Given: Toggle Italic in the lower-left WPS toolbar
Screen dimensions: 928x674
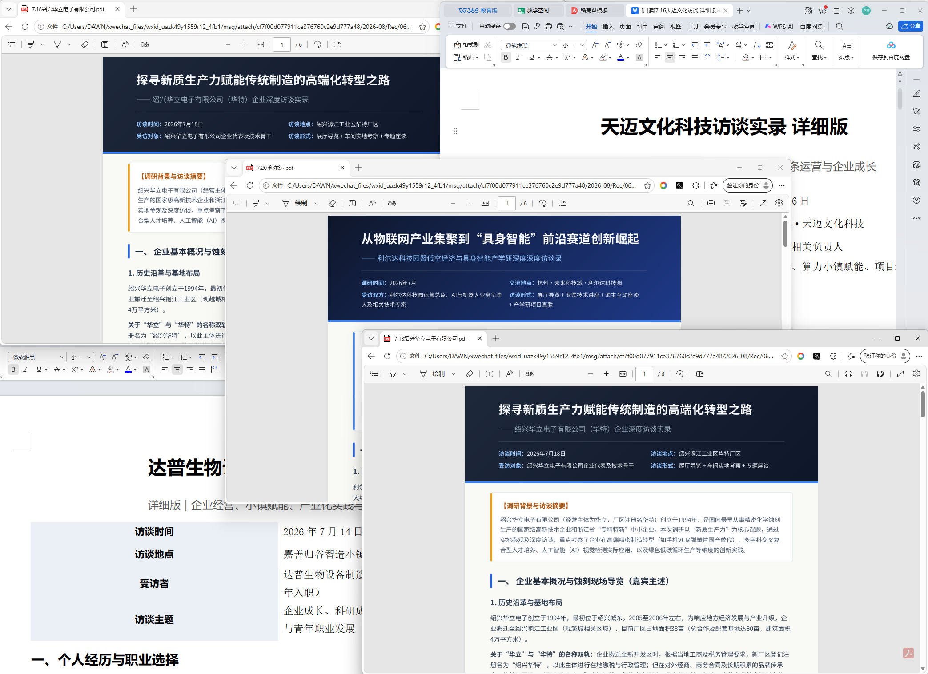Looking at the screenshot, I should (x=26, y=369).
